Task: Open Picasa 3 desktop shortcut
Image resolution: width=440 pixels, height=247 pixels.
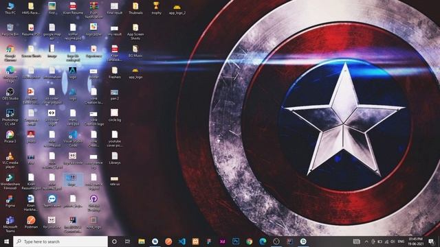Action: [10, 137]
